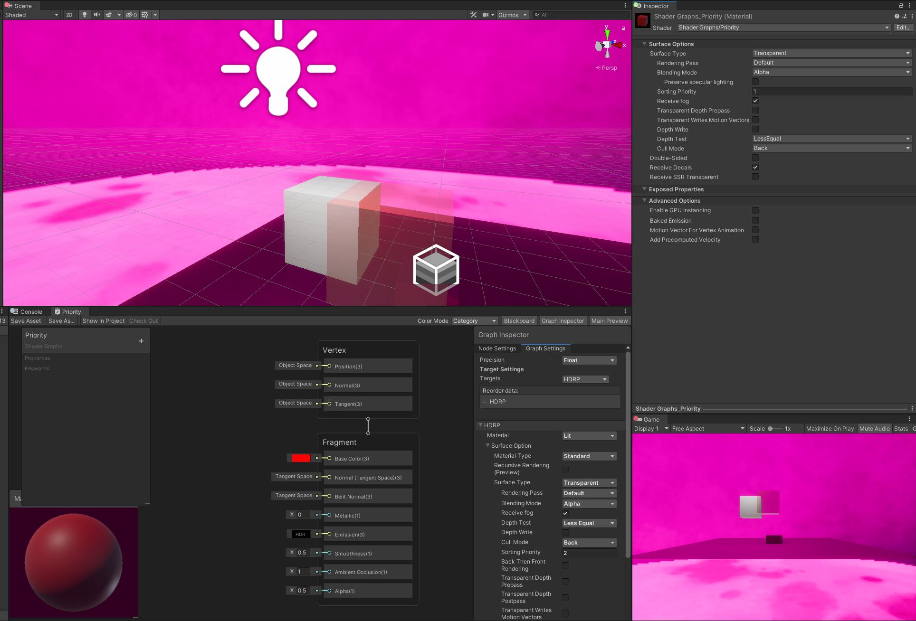Open component editor tools icon
The image size is (916, 621).
(x=473, y=15)
